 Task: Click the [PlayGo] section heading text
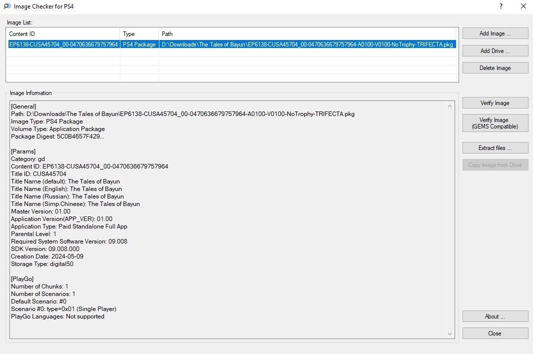22,278
